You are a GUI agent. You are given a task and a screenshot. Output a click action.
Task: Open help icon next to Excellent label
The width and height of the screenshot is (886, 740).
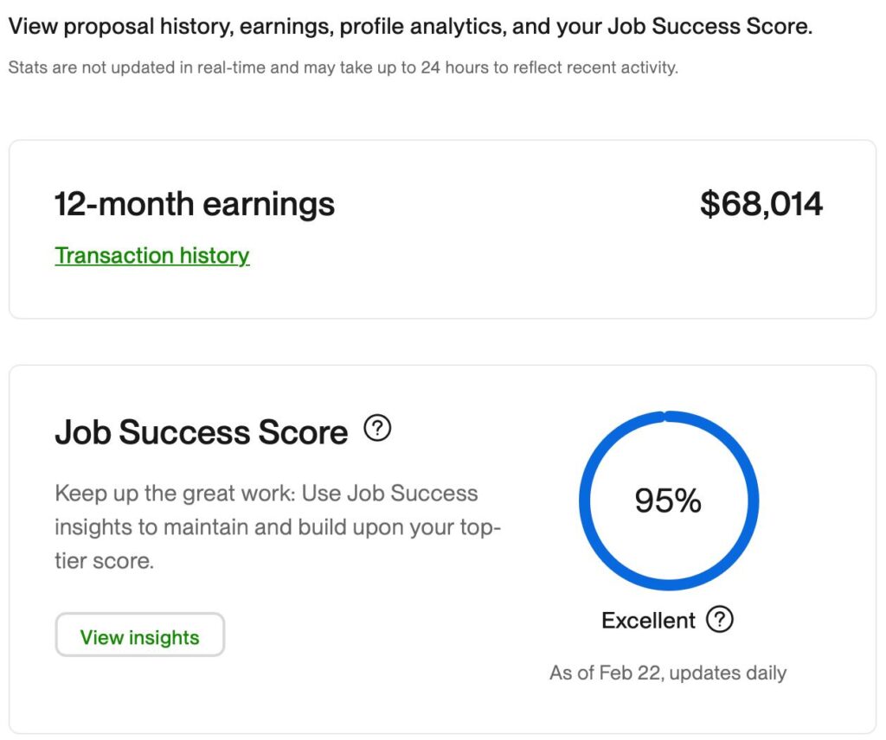(x=719, y=620)
